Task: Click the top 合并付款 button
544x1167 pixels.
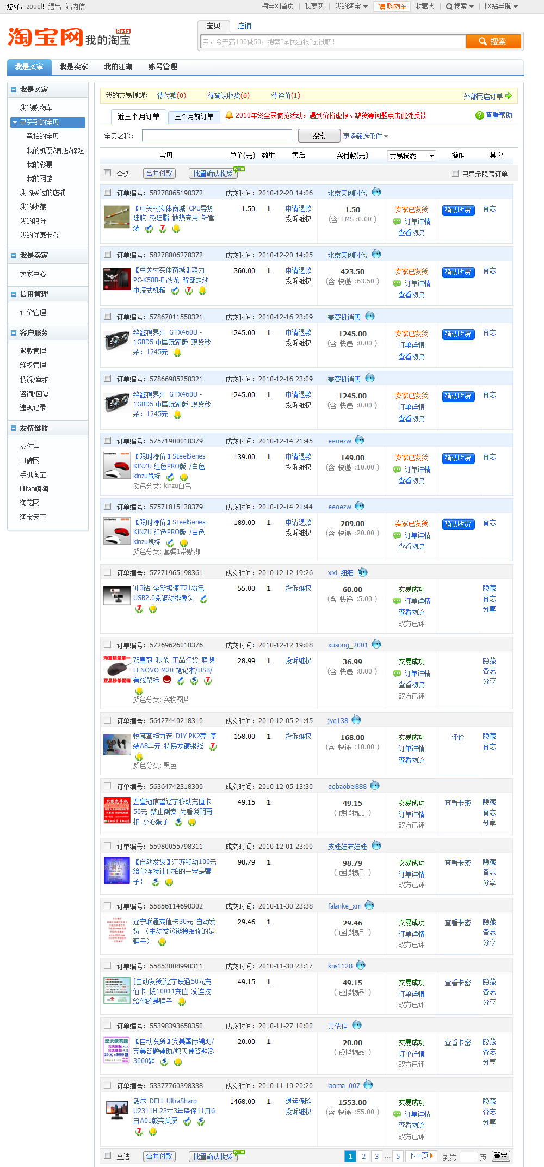Action: tap(159, 173)
